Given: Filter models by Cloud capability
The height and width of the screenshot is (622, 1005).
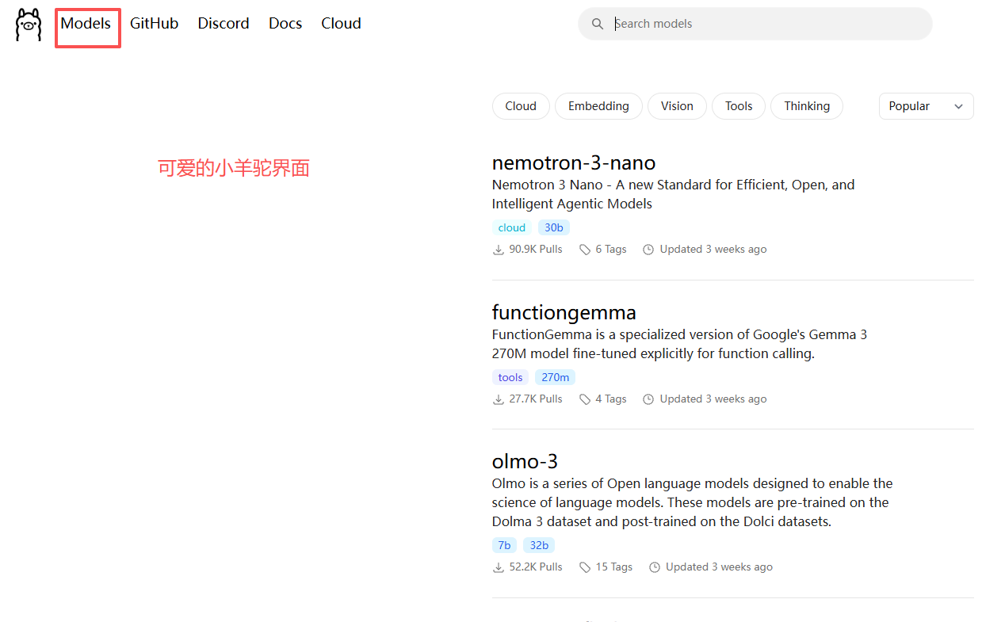Looking at the screenshot, I should pyautogui.click(x=521, y=106).
